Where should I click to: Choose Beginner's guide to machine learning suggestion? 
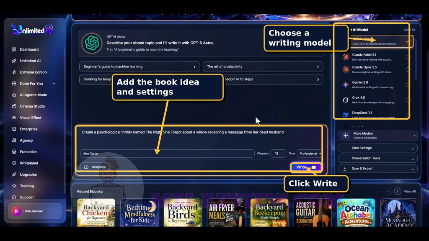140,67
